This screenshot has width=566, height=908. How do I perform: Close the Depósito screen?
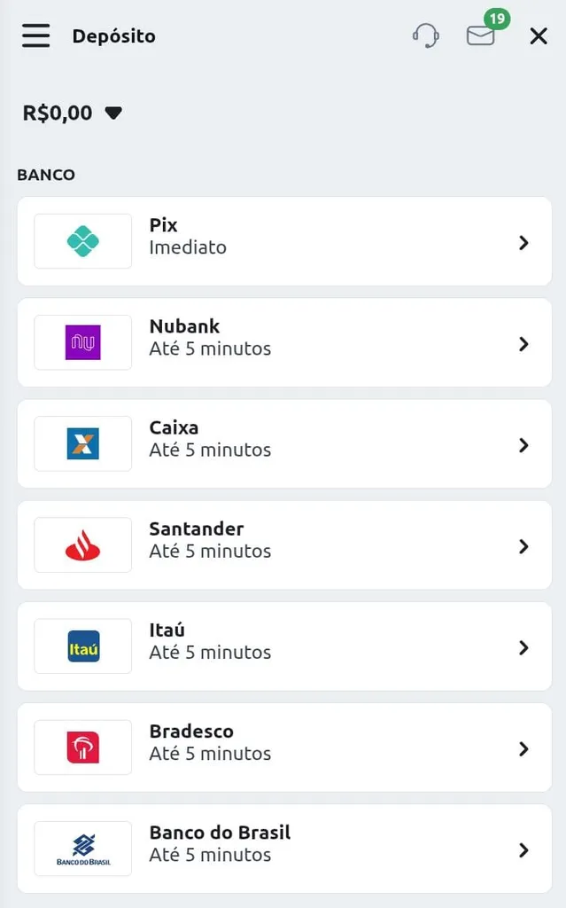(539, 35)
